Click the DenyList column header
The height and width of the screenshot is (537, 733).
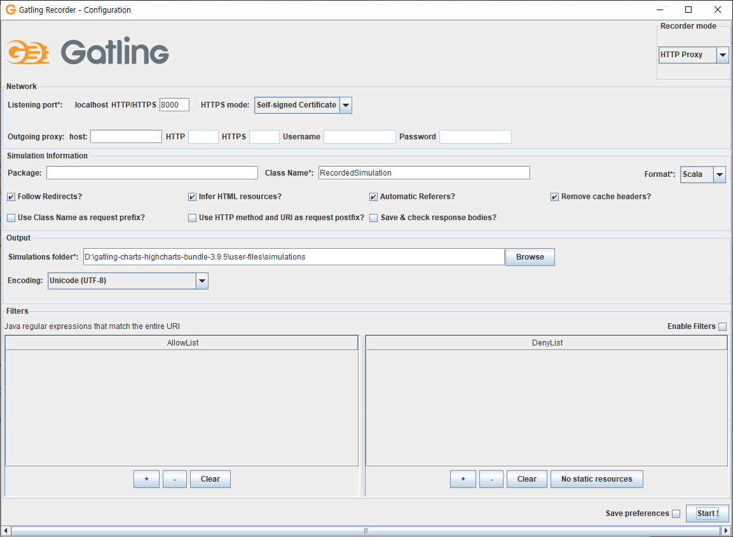(547, 343)
